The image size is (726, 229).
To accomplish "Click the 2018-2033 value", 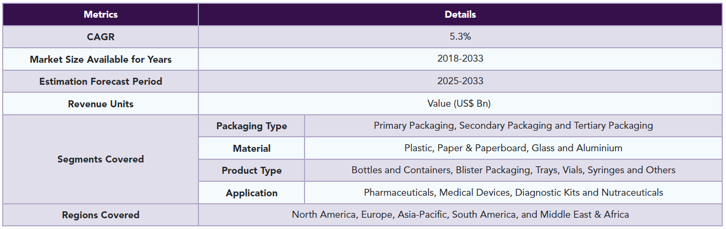I will [x=460, y=59].
